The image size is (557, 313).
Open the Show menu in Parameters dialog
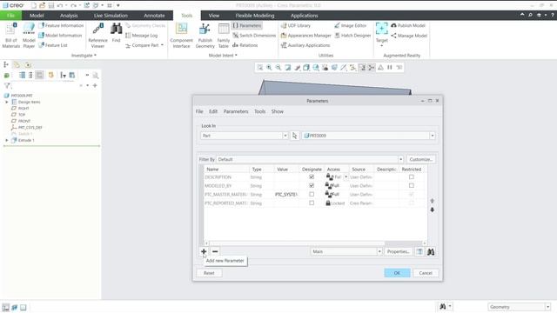278,111
